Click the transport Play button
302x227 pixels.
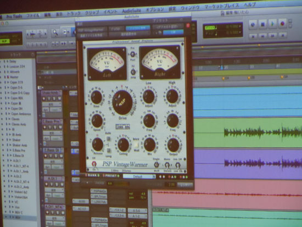tap(272, 24)
